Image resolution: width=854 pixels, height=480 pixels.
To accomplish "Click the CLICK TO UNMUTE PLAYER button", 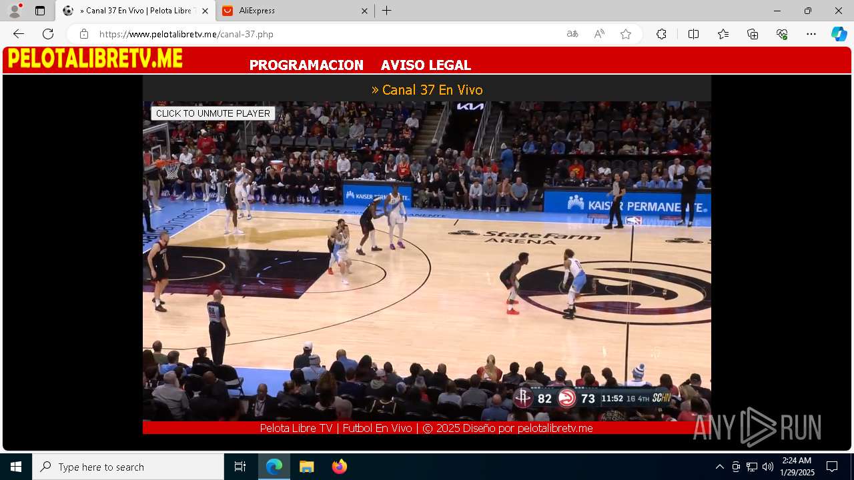I will [x=213, y=113].
